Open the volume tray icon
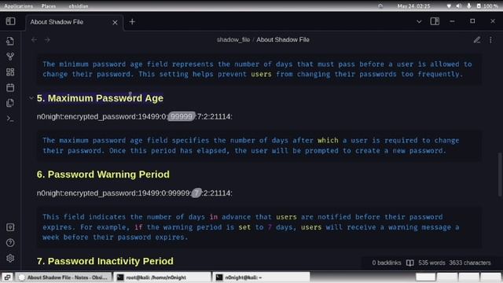503x283 pixels. click(x=459, y=6)
